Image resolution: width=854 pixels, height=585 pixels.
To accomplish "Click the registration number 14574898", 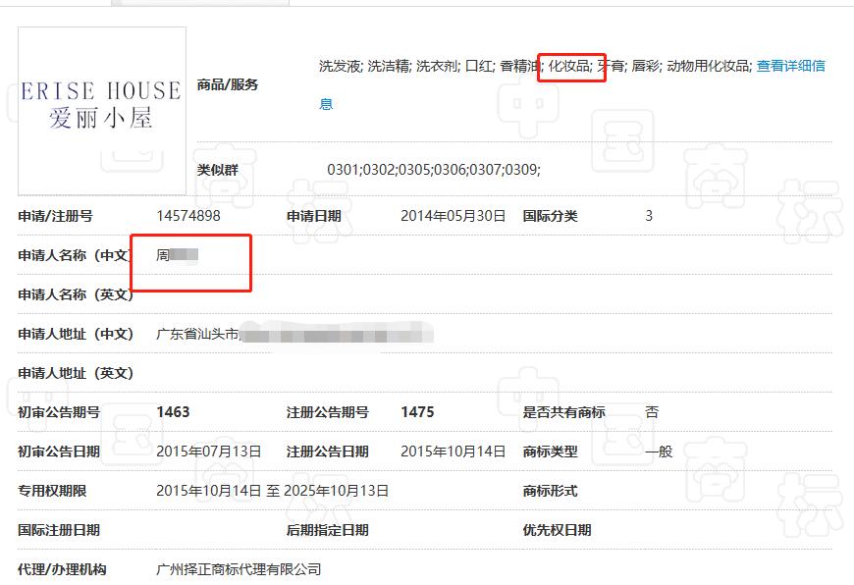I will click(187, 215).
